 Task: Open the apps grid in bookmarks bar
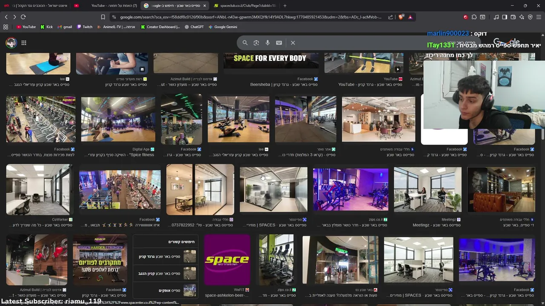click(6, 27)
